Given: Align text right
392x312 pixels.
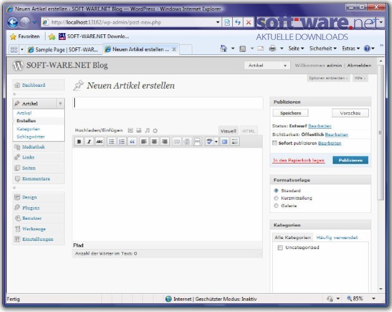Looking at the screenshot, I should coord(165,142).
